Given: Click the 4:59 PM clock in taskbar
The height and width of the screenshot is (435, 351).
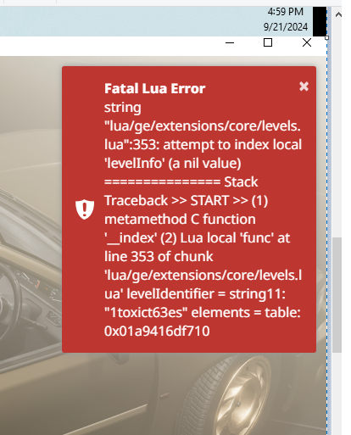Looking at the screenshot, I should (286, 12).
